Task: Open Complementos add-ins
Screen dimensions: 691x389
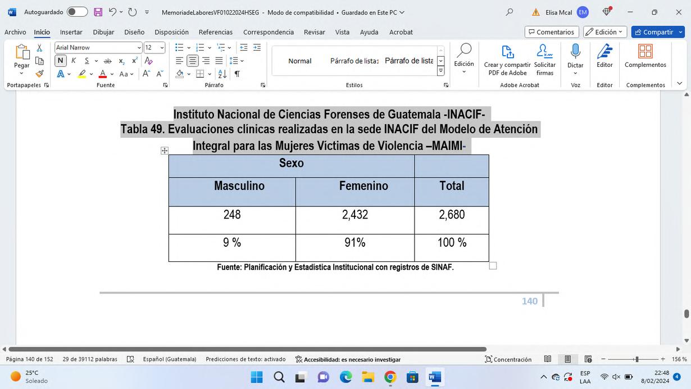Action: click(x=645, y=56)
